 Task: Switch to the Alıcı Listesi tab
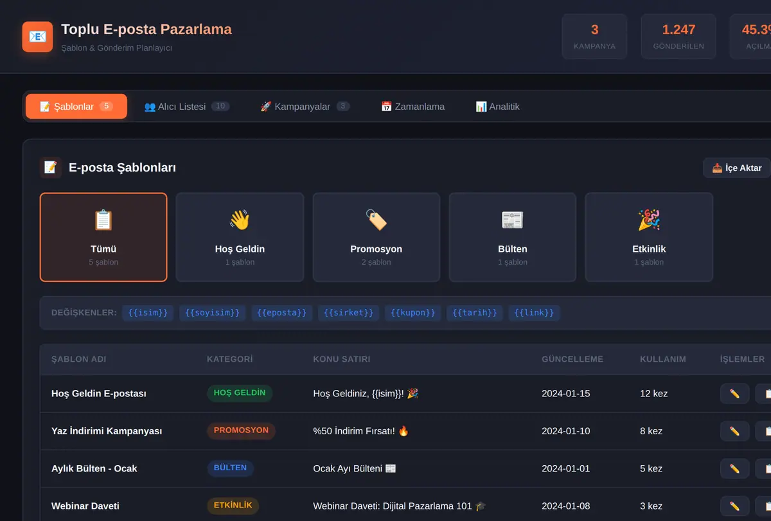[186, 107]
